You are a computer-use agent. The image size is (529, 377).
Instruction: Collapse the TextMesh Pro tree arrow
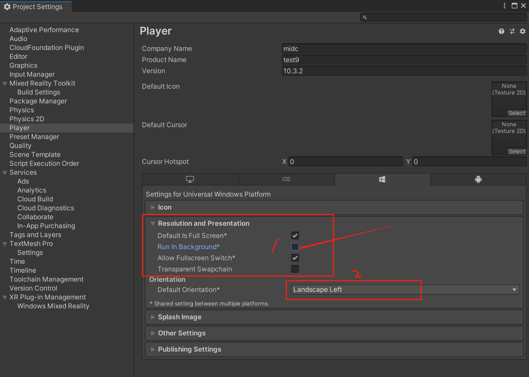point(5,244)
